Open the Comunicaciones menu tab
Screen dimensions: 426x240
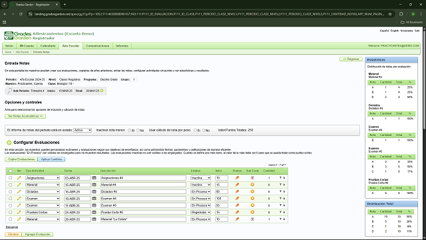[x=98, y=46]
